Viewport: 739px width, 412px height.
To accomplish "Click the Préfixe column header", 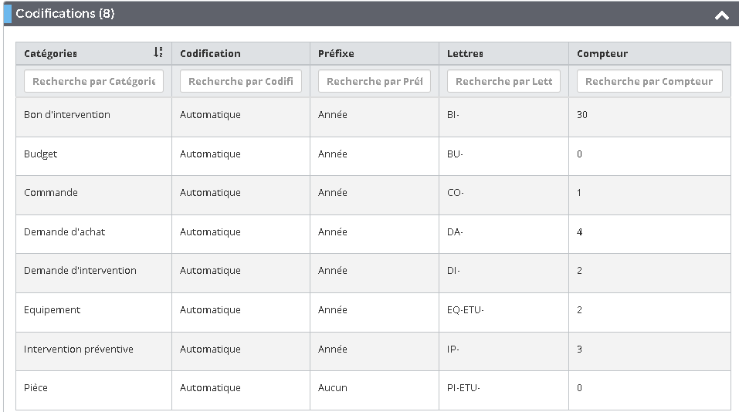I will (336, 53).
